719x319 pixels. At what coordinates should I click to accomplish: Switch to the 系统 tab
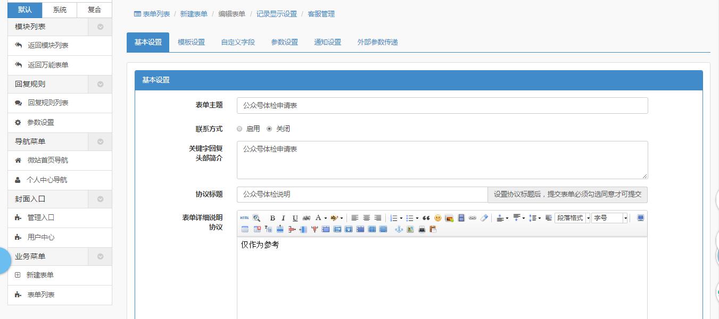(x=59, y=10)
